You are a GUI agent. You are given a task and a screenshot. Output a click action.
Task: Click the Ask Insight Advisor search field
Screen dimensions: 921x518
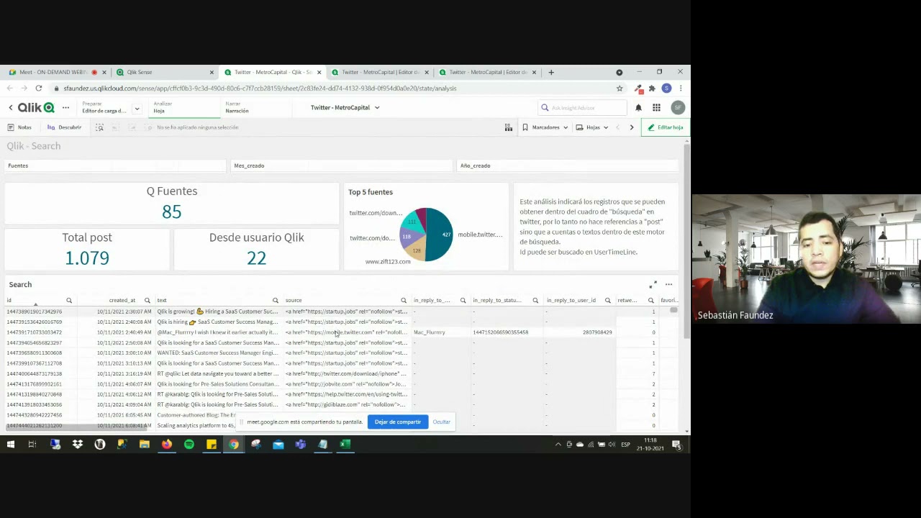pyautogui.click(x=583, y=108)
